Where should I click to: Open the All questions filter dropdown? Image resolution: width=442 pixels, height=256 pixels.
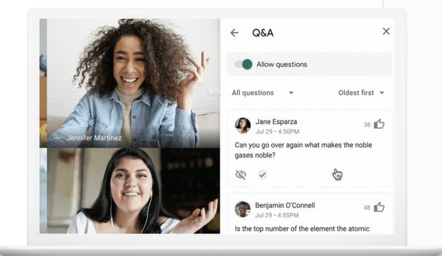(x=263, y=93)
